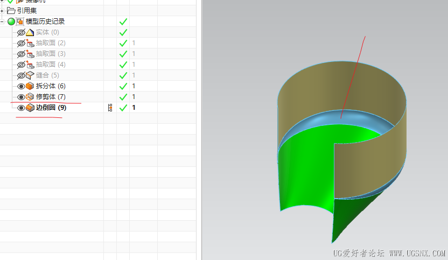Hide the 修剪体 (7) feature
The width and height of the screenshot is (448, 260).
[x=21, y=97]
